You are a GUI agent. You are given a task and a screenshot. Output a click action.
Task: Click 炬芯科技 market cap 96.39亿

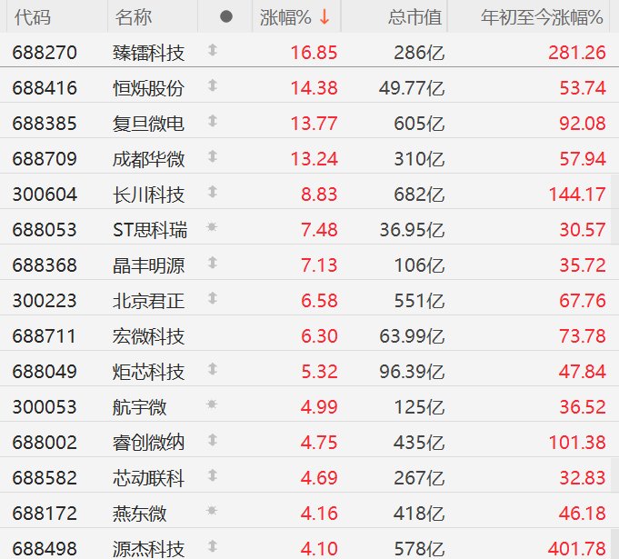pyautogui.click(x=413, y=372)
